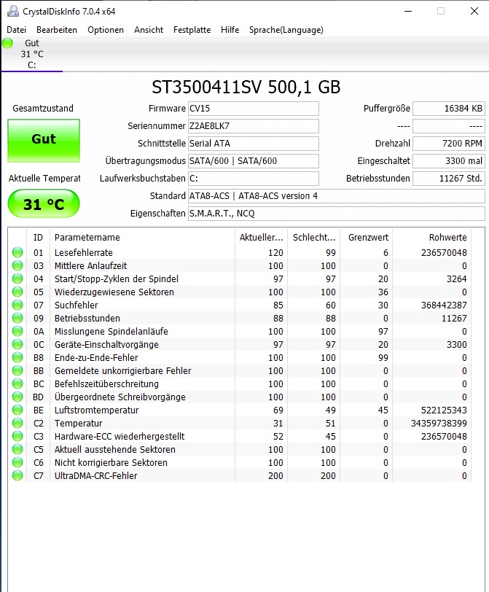This screenshot has height=592, width=489.
Task: Click the status orb for Übergeordnete Schreibvorgänge
Action: click(17, 397)
